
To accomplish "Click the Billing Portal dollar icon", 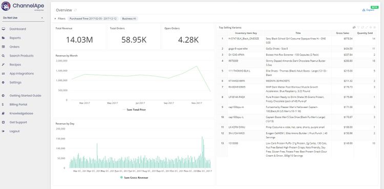I will pos(3,104).
